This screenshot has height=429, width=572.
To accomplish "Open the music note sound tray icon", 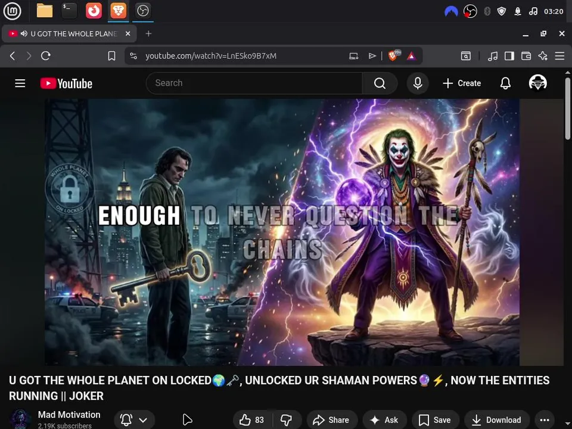I will [x=533, y=11].
